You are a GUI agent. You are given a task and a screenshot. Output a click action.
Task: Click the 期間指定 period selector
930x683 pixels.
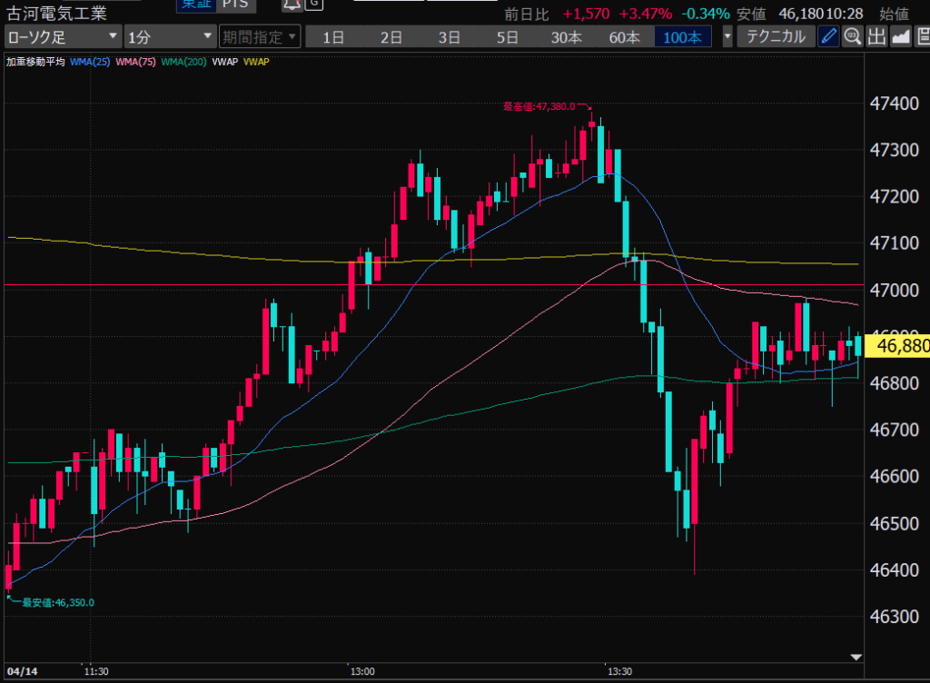coord(259,36)
